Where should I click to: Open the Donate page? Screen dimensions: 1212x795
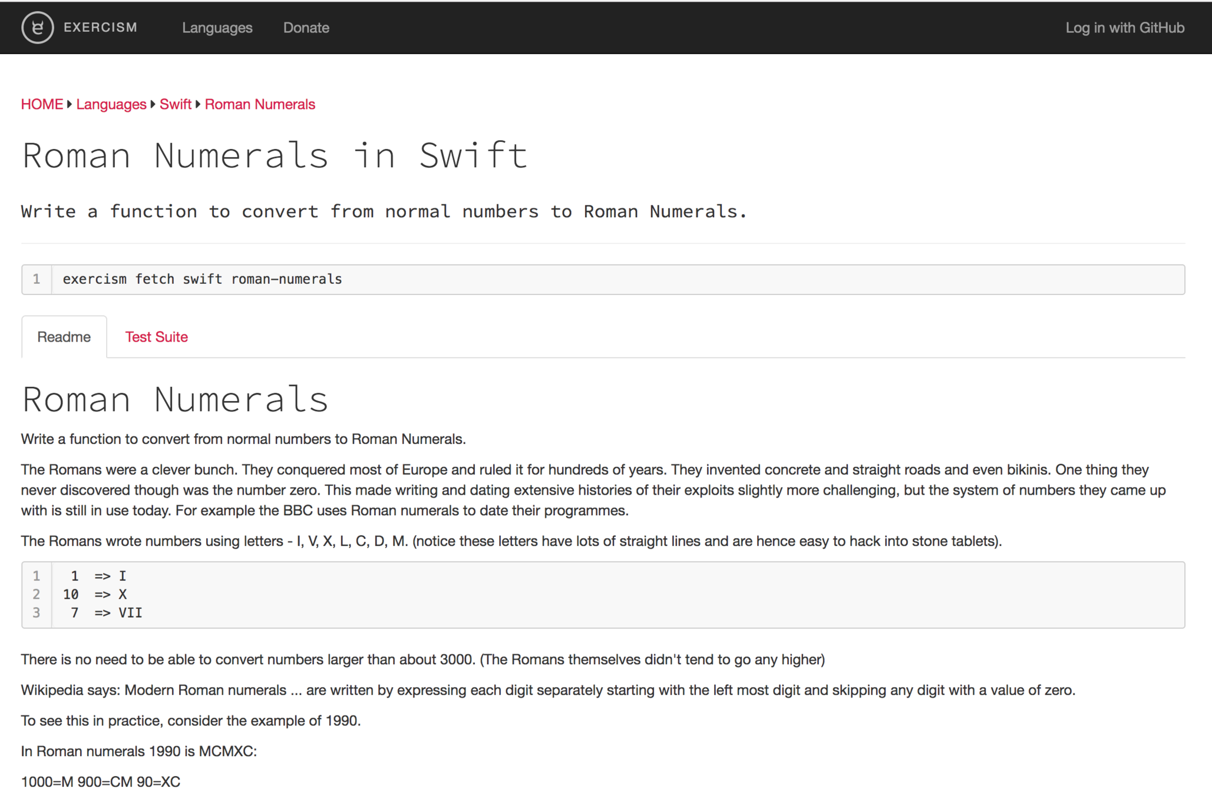point(306,28)
